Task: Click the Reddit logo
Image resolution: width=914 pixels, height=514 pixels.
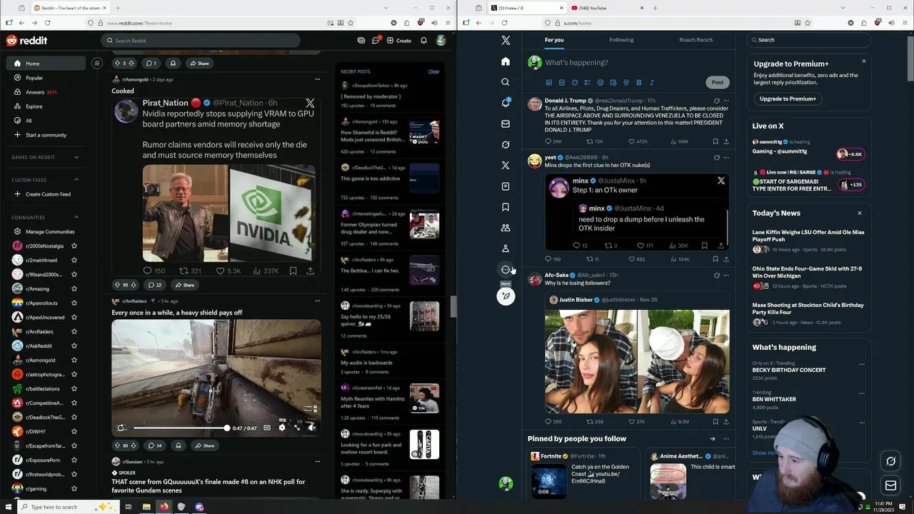Action: (x=26, y=41)
